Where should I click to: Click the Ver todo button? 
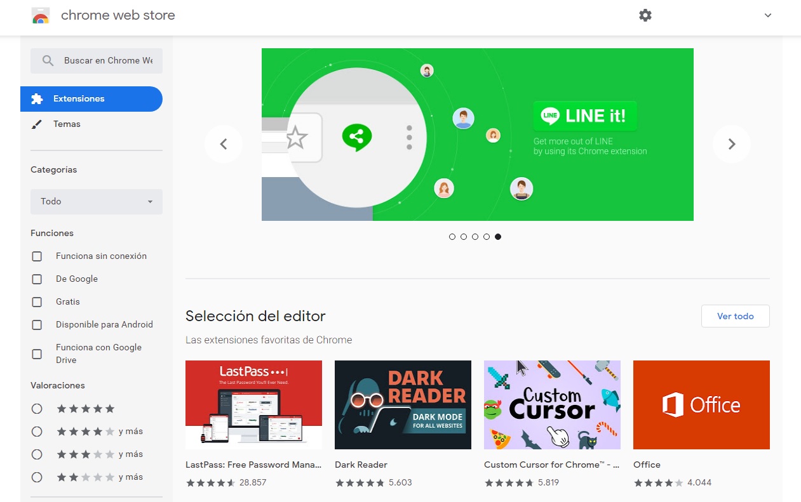coord(735,316)
